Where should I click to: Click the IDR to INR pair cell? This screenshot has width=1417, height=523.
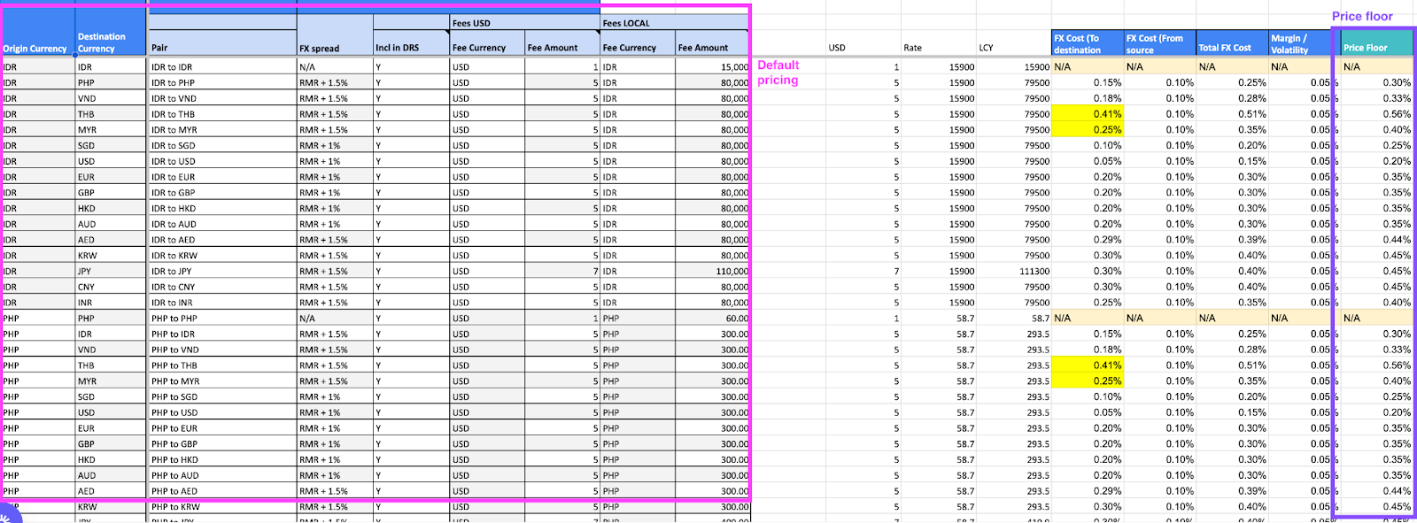(222, 303)
